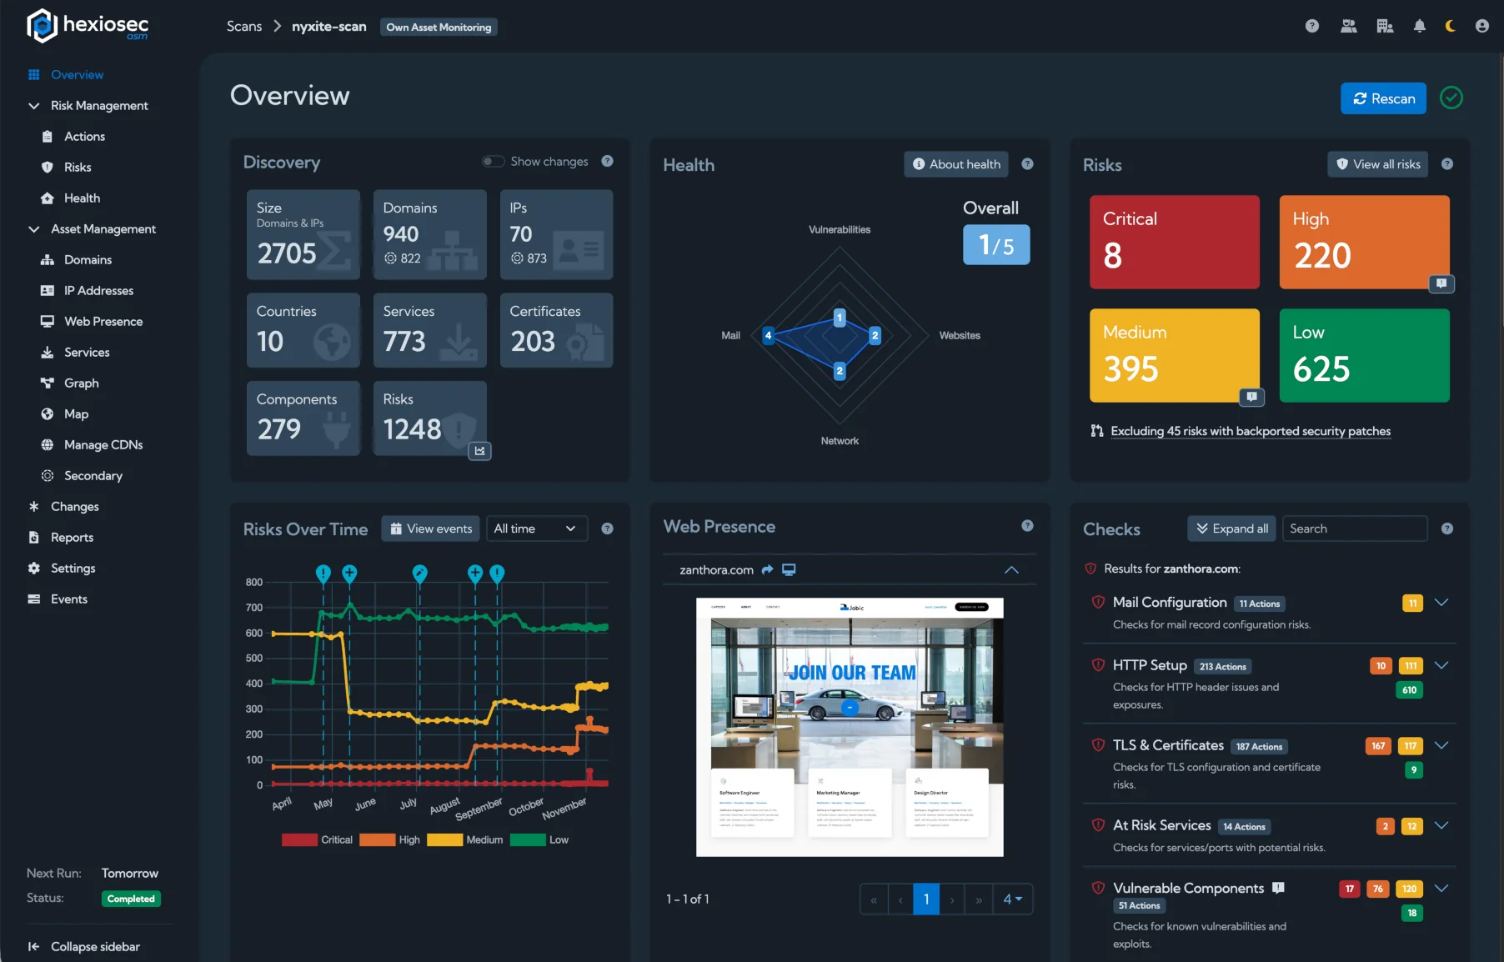
Task: Follow the excluding 45 risks link
Action: click(1250, 431)
